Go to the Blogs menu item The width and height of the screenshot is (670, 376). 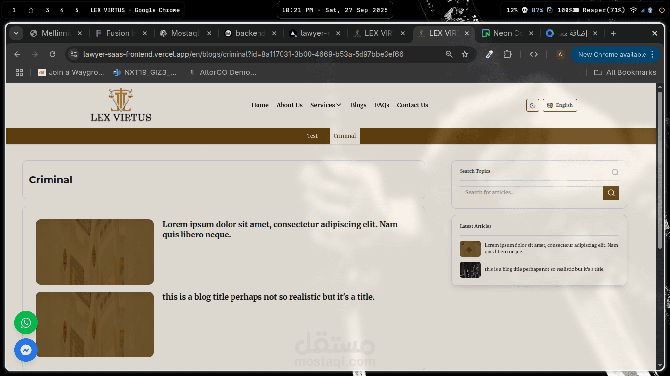pos(358,105)
